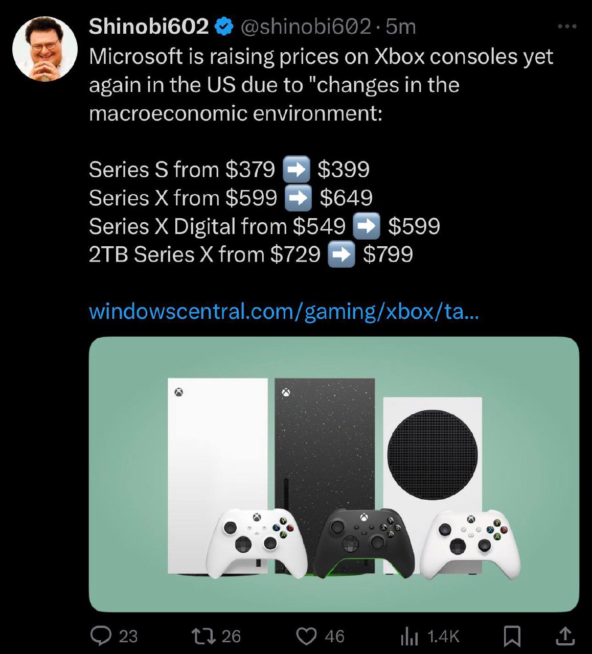
Task: Click the 26 reposts count
Action: click(231, 636)
